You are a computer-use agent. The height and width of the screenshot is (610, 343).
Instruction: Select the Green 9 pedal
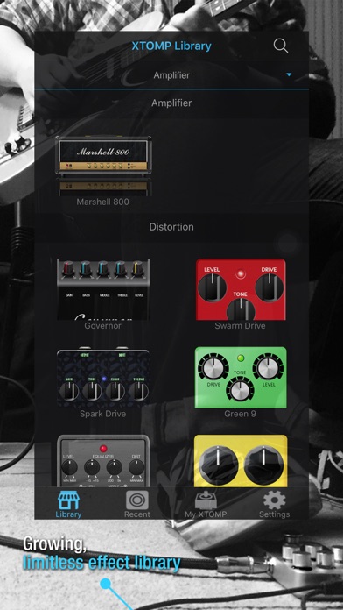241,378
